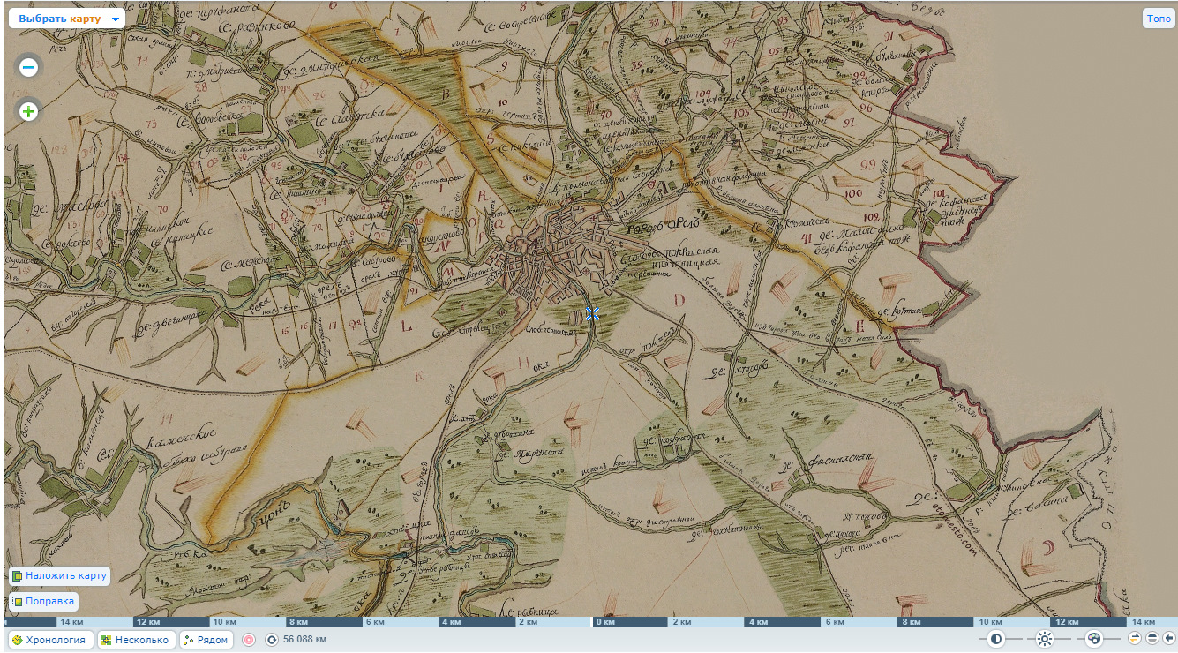Viewport: 1178px width, 653px height.
Task: Switch to Несколько multiple maps mode
Action: [135, 640]
